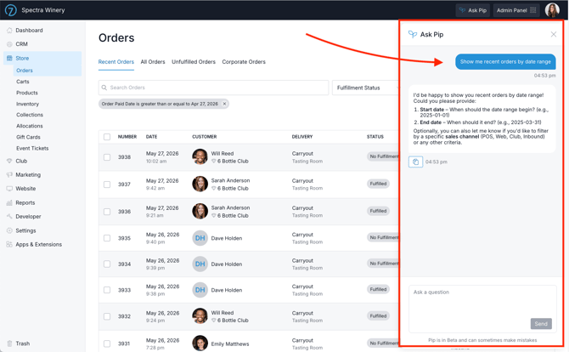Open Event Tickets in Store submenu
Screen dimensions: 569x352
click(x=32, y=148)
